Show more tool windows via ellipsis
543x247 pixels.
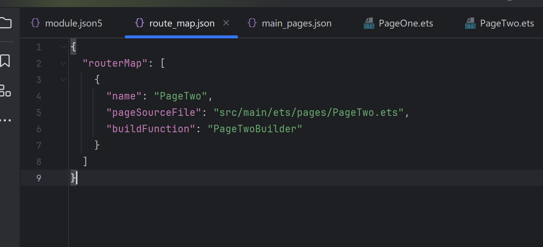5,120
